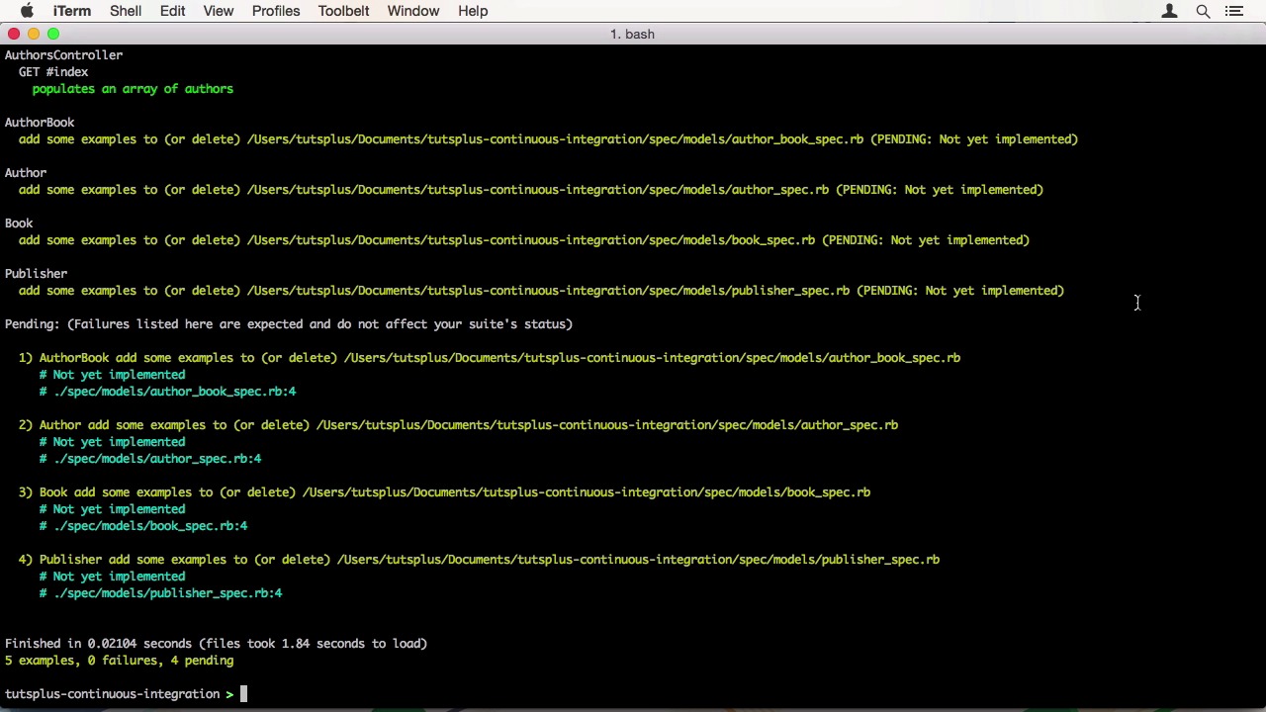Zoom the window with green button

[x=53, y=34]
